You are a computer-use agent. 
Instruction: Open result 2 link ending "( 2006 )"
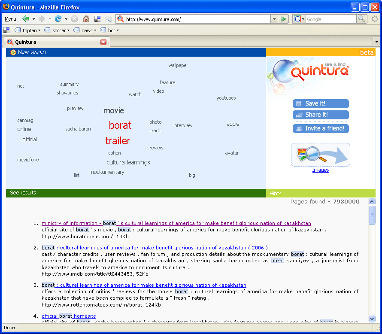click(x=155, y=248)
